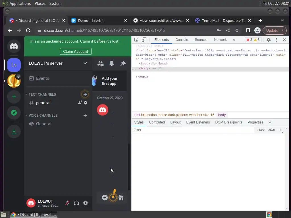Open gift Nitro icon
The image size is (291, 218).
(121, 198)
